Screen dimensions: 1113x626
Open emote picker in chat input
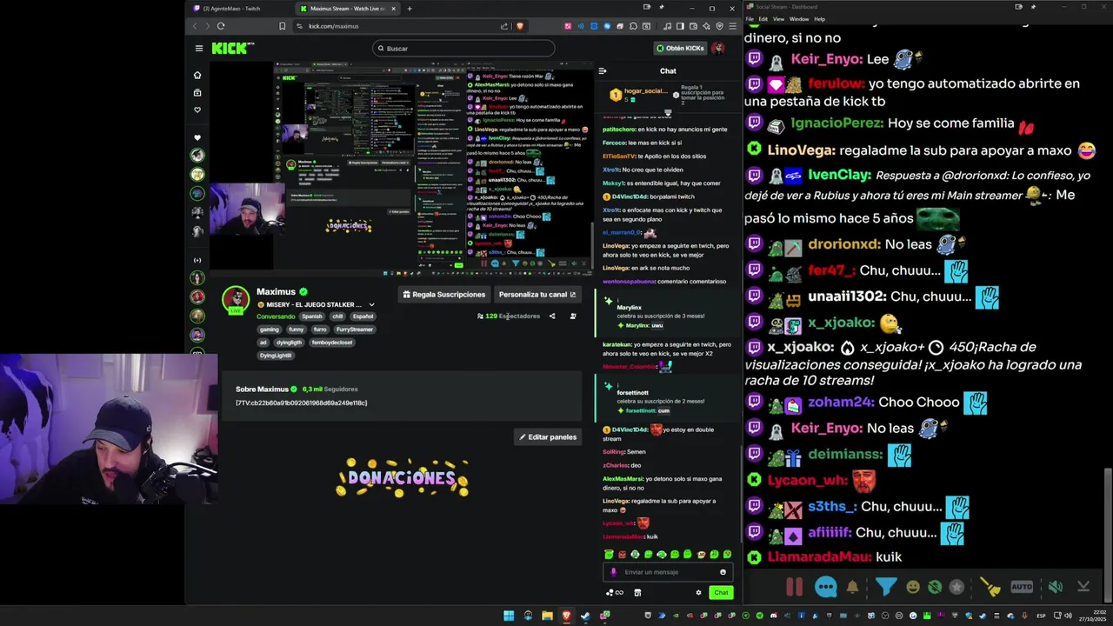(x=723, y=572)
